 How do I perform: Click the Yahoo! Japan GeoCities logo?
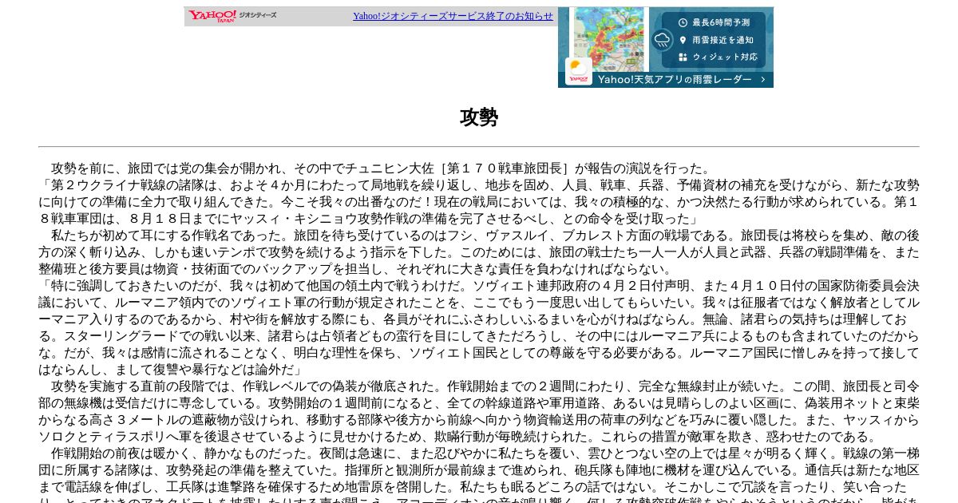coord(232,16)
